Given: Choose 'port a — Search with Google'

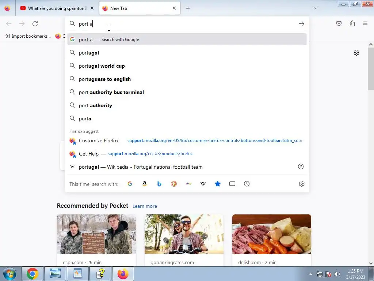Looking at the screenshot, I should tap(187, 40).
